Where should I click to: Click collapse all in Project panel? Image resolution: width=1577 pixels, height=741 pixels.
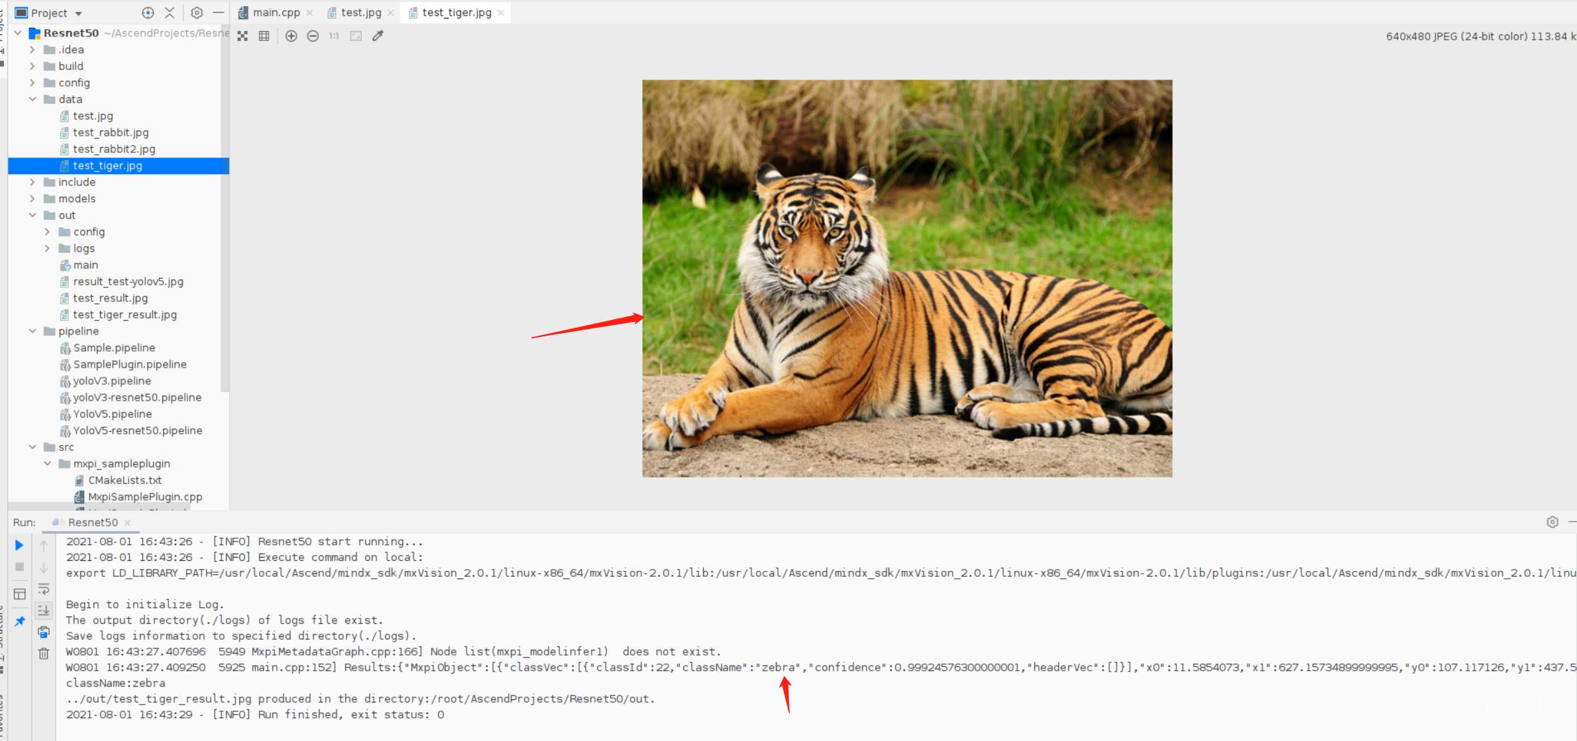tap(170, 13)
